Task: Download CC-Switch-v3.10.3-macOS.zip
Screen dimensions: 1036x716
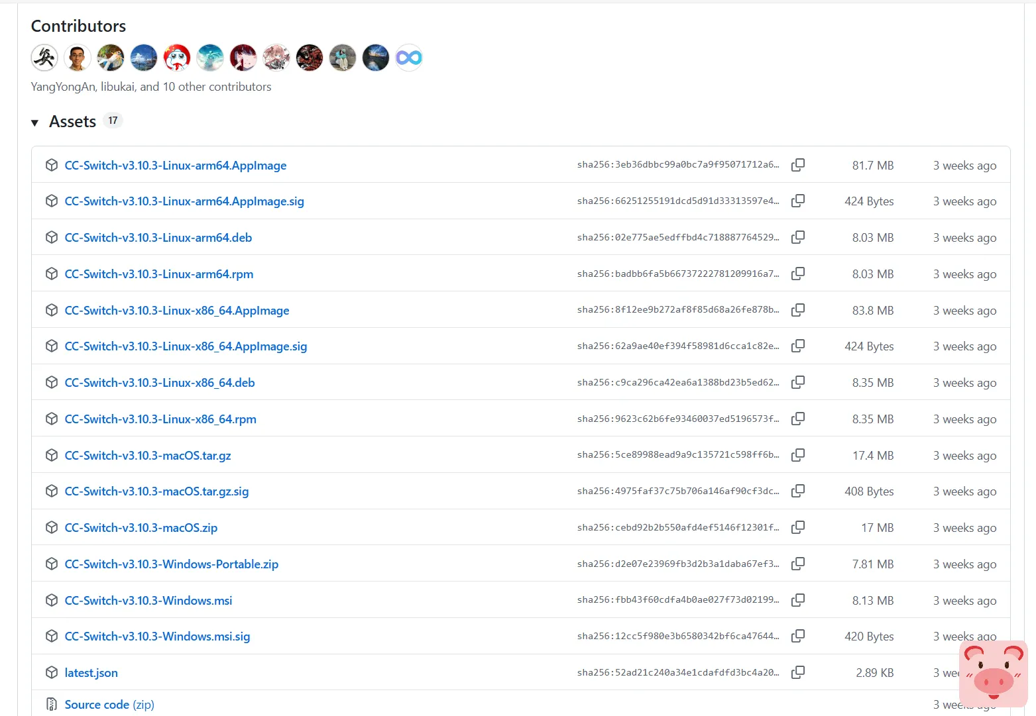Action: 141,528
